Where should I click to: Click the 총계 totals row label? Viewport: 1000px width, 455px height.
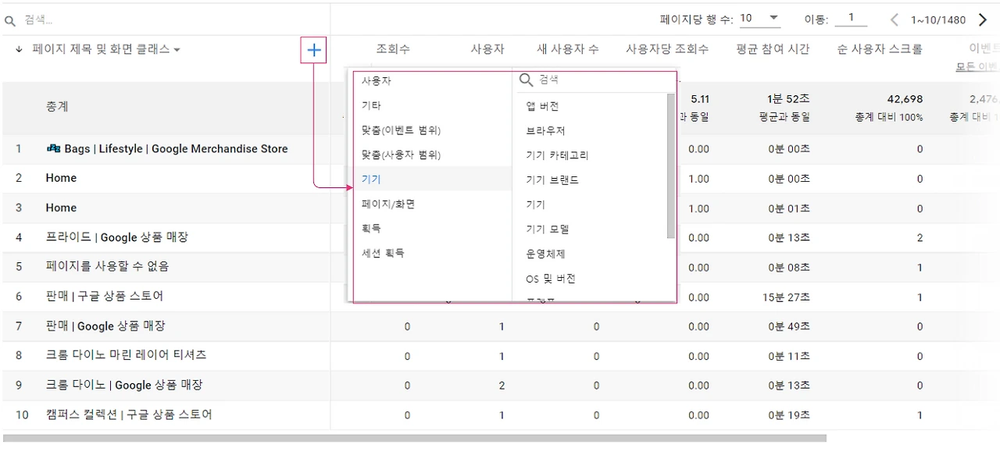point(57,106)
